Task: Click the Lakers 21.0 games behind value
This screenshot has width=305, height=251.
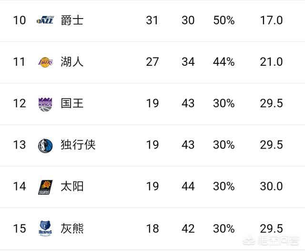Action: [x=271, y=62]
